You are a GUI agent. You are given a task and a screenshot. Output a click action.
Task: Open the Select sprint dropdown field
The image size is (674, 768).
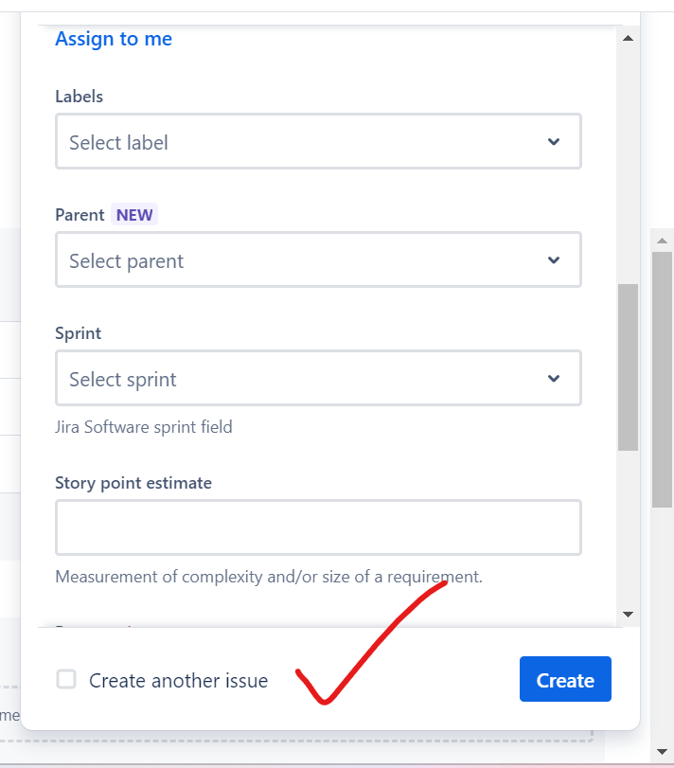pyautogui.click(x=303, y=379)
